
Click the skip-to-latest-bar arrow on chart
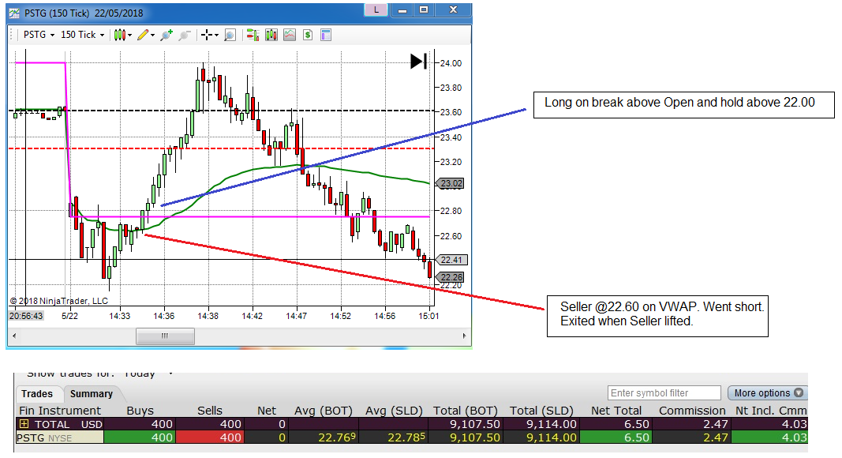point(419,62)
